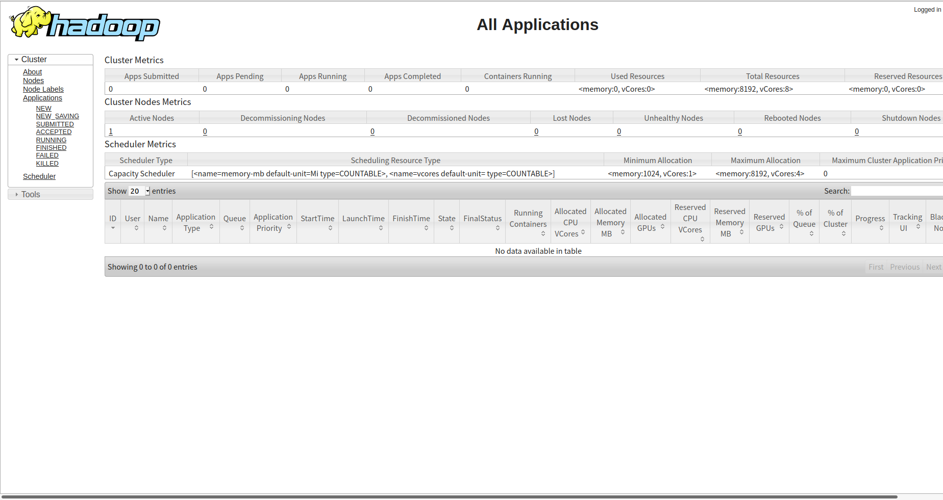The width and height of the screenshot is (943, 500).
Task: Open the Applications link
Action: click(x=42, y=98)
